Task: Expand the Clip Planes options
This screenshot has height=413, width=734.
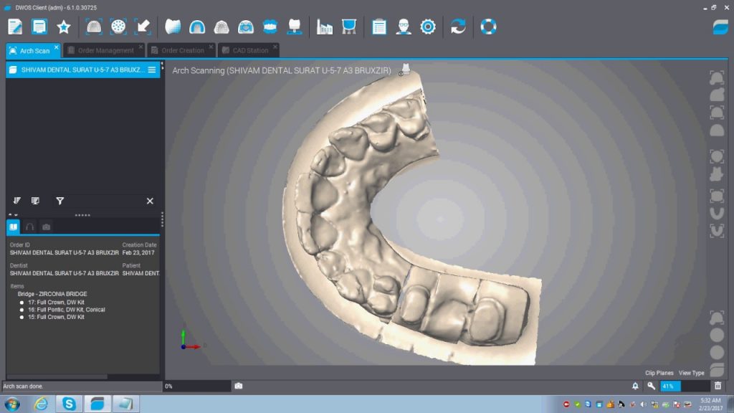Action: [659, 373]
